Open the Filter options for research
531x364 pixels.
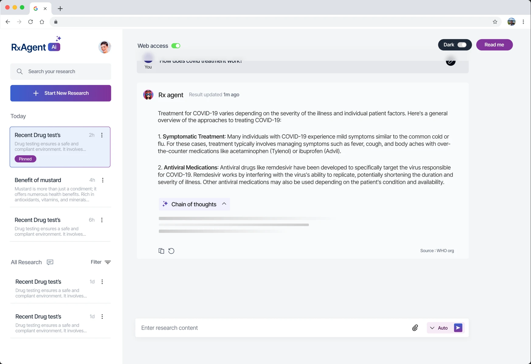(x=101, y=262)
